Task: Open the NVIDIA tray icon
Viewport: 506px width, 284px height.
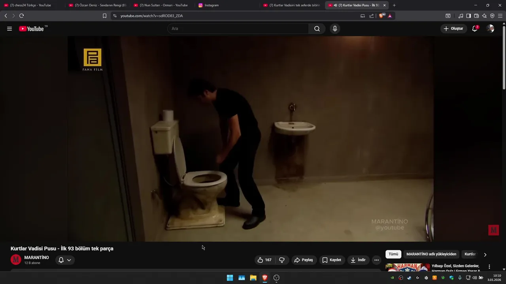Action: tap(393, 278)
